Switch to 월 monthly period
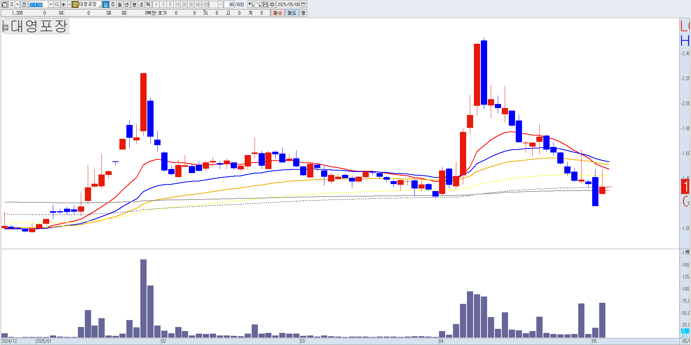The height and width of the screenshot is (345, 691). coord(120,4)
